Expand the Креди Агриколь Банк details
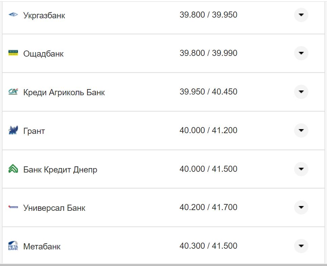This screenshot has width=327, height=266. [x=301, y=91]
